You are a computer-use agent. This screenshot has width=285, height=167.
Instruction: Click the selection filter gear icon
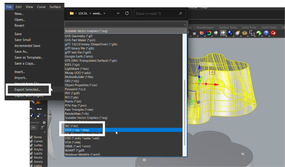tap(44, 123)
